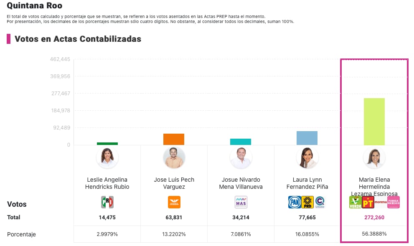This screenshot has width=414, height=246.
Task: Click the teal Mena Villanueva vote bar
Action: point(241,142)
